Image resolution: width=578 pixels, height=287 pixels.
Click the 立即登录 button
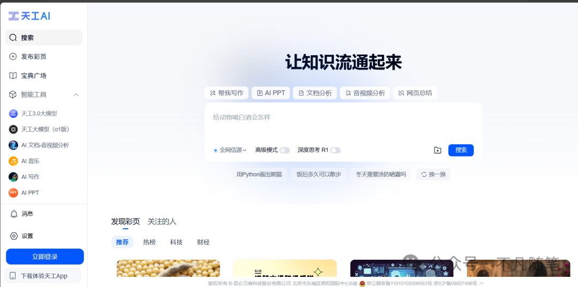45,257
